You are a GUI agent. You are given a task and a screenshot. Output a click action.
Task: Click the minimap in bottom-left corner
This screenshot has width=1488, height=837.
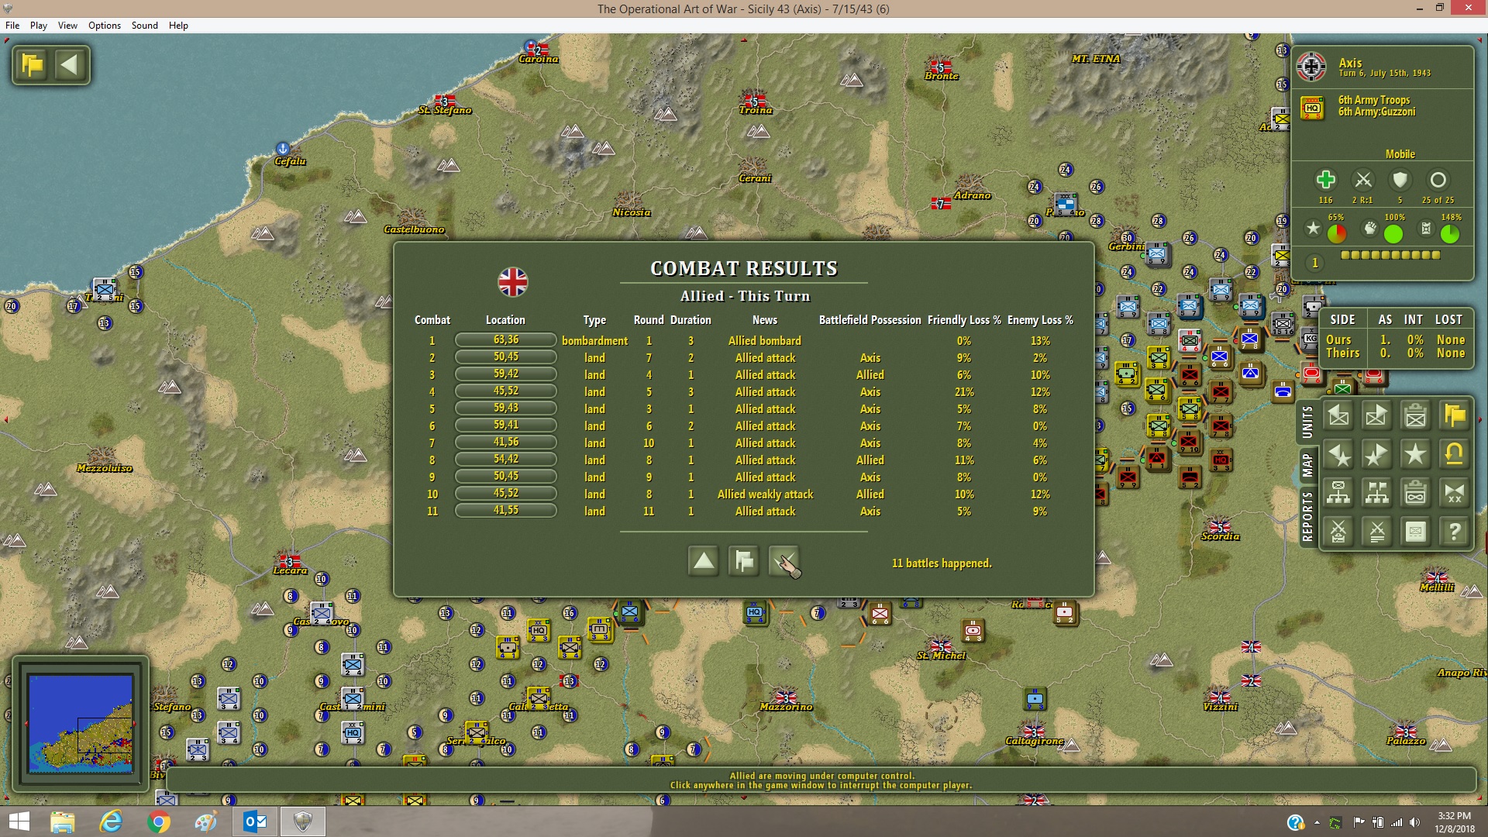81,722
